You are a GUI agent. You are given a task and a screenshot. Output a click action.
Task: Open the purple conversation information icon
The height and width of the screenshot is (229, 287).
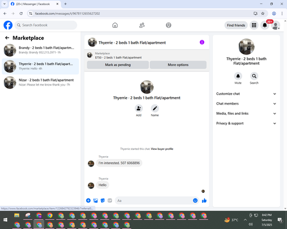[x=202, y=42]
